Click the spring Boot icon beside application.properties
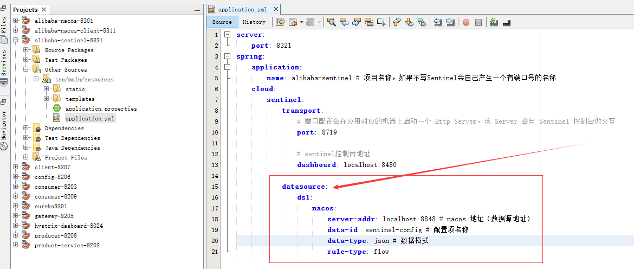This screenshot has width=634, height=269. pos(57,108)
